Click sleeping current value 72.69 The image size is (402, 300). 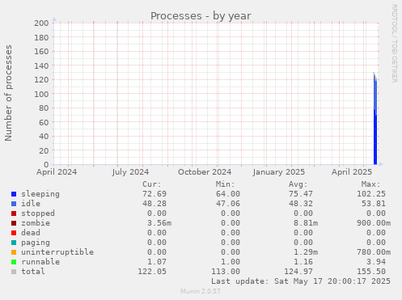tap(154, 194)
